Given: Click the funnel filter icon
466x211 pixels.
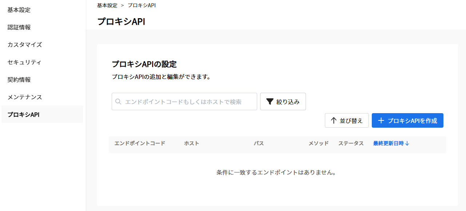Looking at the screenshot, I should [x=270, y=102].
